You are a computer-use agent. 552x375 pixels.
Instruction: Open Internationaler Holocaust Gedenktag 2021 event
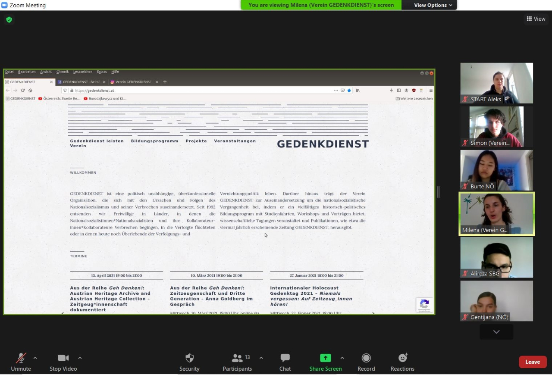pyautogui.click(x=311, y=296)
